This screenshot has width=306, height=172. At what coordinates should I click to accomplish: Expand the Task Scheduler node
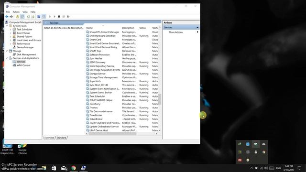click(11, 30)
